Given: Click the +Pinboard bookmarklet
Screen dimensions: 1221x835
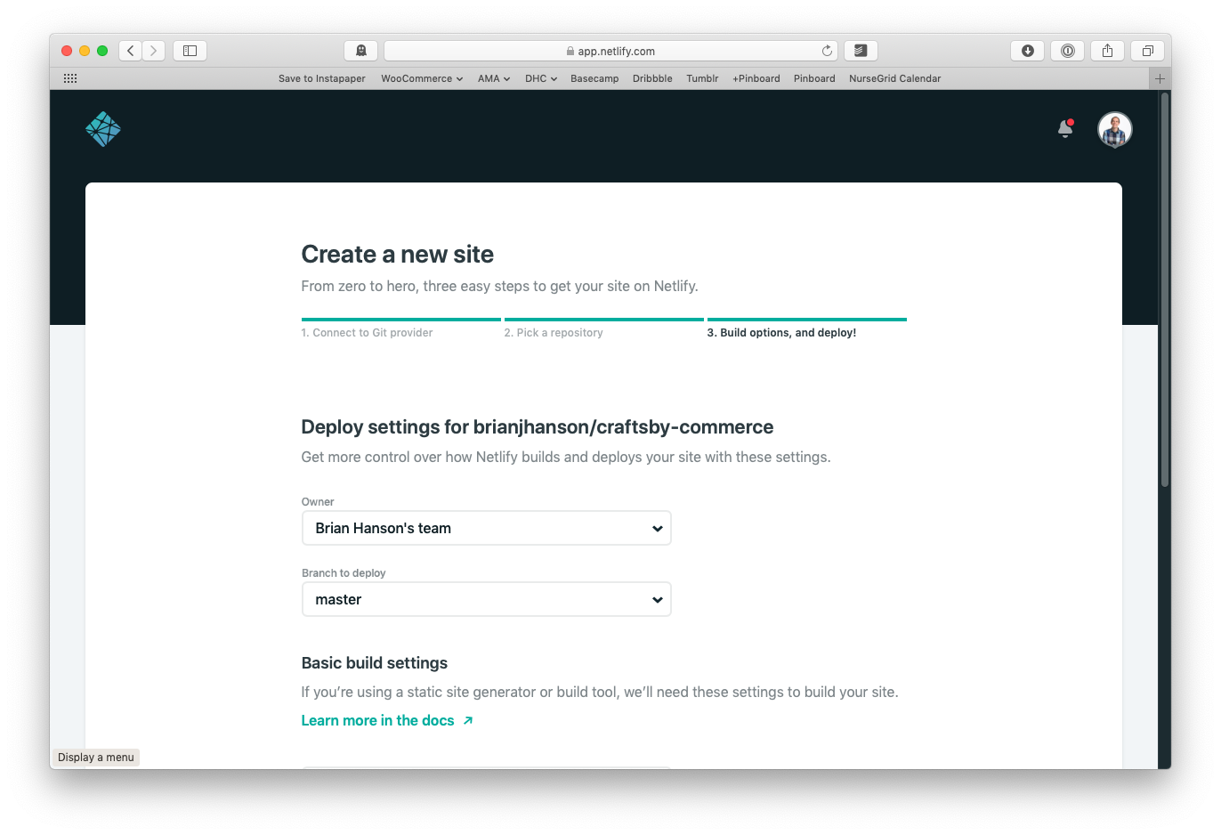Looking at the screenshot, I should point(756,78).
